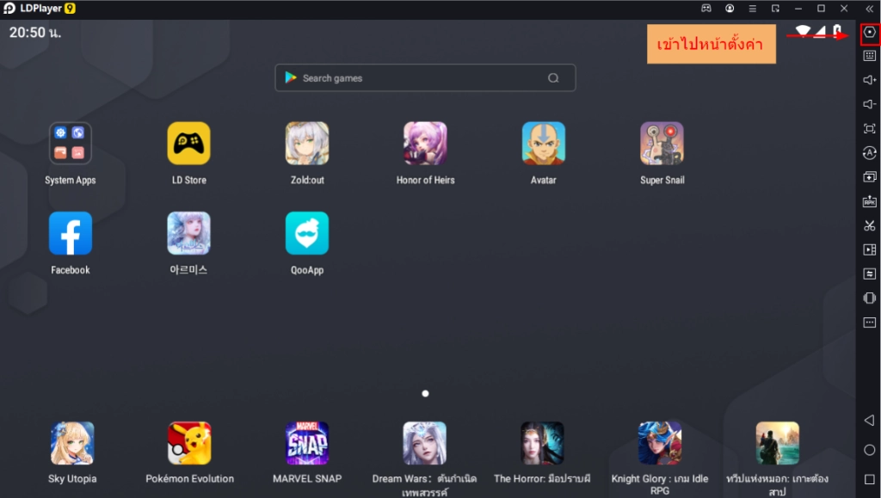Screen dimensions: 881x498
Task: Take a screenshot with scissors tool
Action: (x=869, y=225)
